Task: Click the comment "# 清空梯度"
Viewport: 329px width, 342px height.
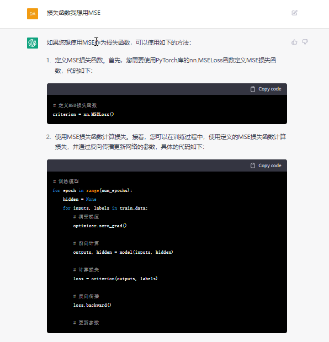Action: pos(86,217)
